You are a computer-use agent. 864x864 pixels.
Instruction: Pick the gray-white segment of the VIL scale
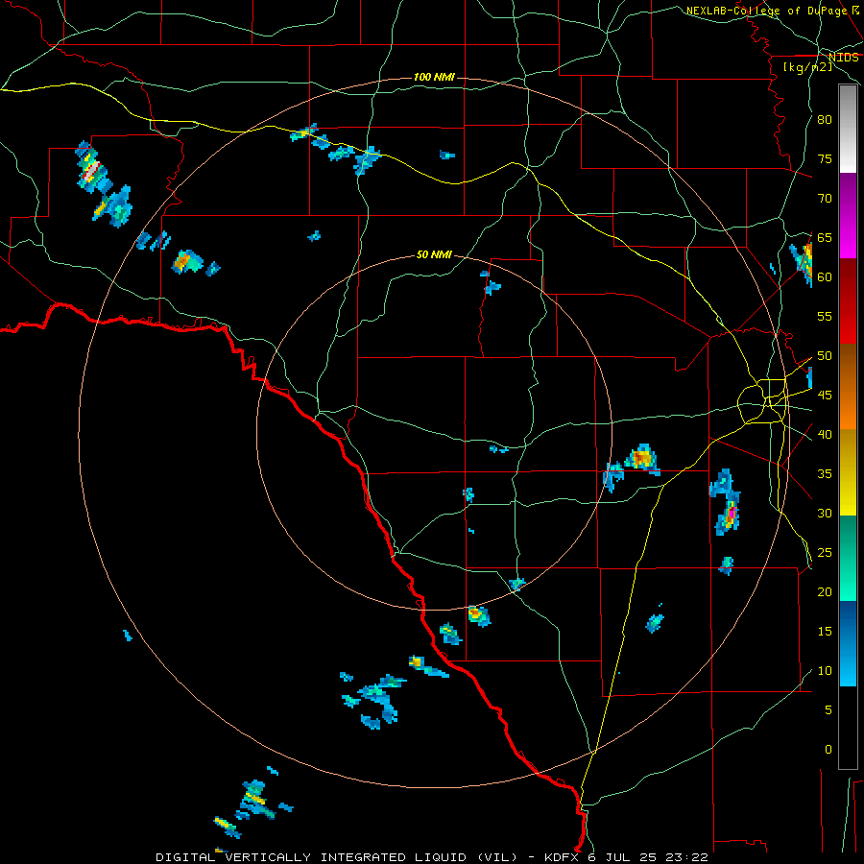coord(848,129)
